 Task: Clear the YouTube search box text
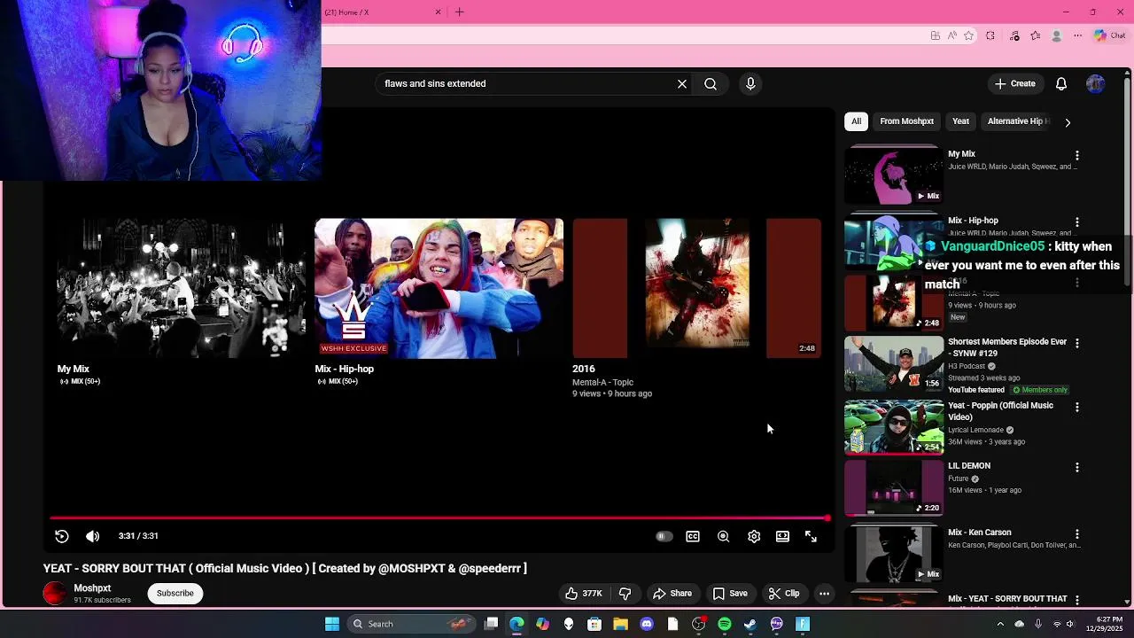pos(681,83)
